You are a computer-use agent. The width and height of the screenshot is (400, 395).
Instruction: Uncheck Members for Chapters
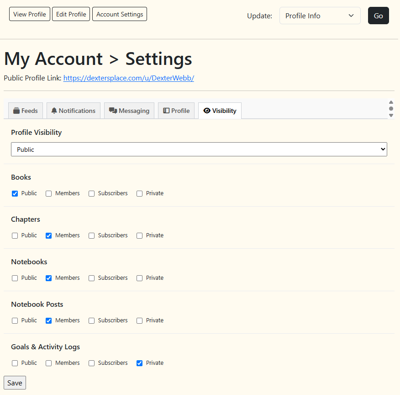[49, 235]
